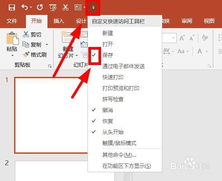Uncheck 从头开始 in the menu
Screen dimensions: 222x181
[125, 132]
